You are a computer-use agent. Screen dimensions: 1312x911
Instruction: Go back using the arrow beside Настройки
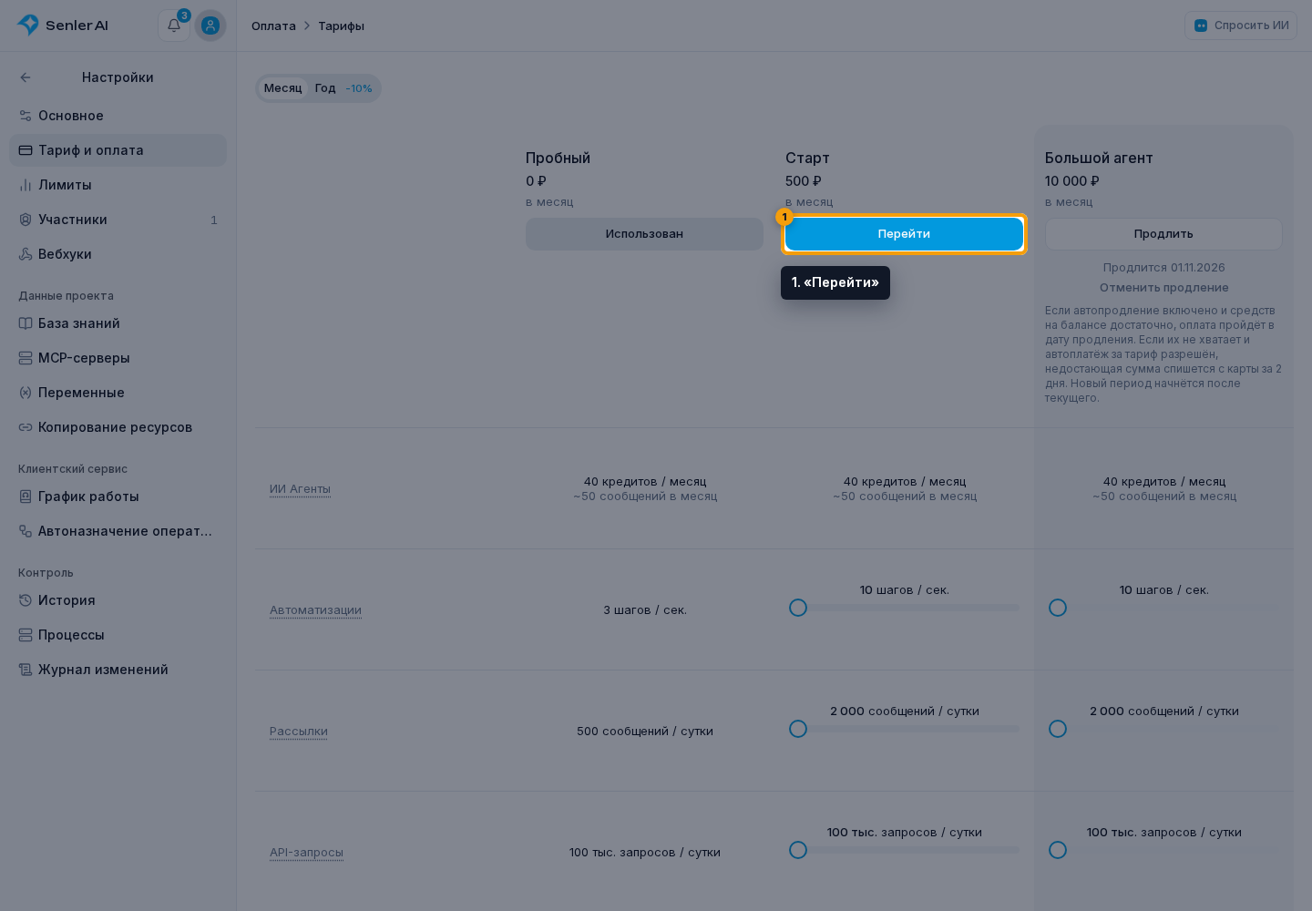(26, 77)
